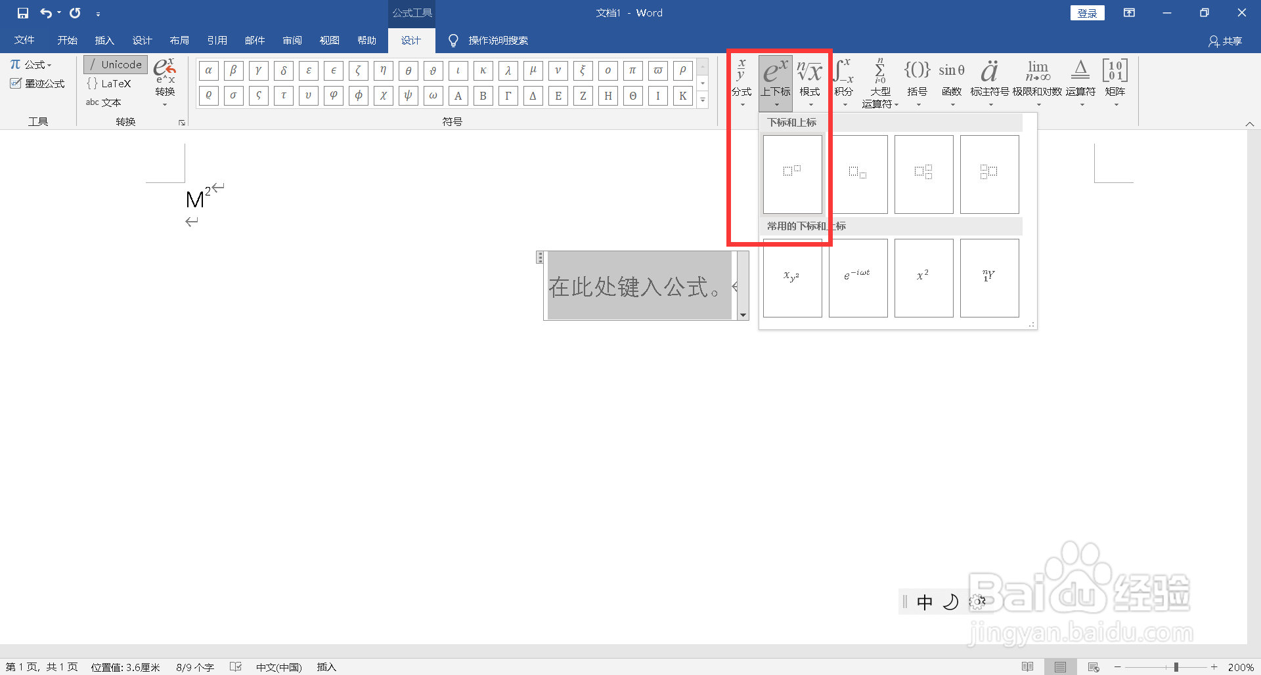Image resolution: width=1261 pixels, height=675 pixels.
Task: Choose the subscript template
Action: (858, 174)
